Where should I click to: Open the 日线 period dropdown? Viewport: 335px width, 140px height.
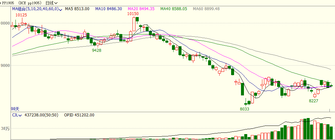click(x=52, y=3)
